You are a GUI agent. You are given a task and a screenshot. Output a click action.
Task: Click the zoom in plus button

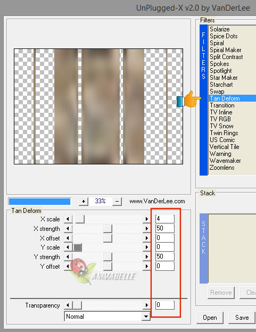click(84, 201)
